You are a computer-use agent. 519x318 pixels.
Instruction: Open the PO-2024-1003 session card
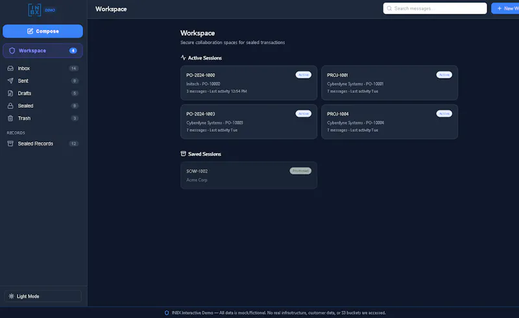coord(248,121)
